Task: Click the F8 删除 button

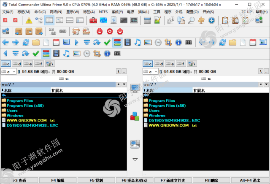Action: 211,180
